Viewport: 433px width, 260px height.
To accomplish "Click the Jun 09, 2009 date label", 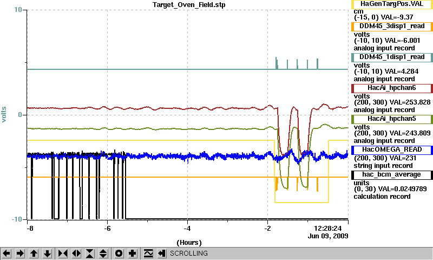I will [328, 236].
